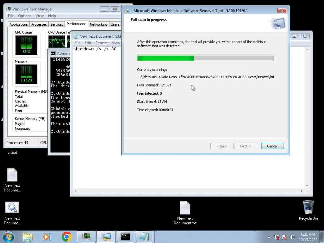324x243 pixels.
Task: Click the Windows Start orb
Action: coord(9,237)
